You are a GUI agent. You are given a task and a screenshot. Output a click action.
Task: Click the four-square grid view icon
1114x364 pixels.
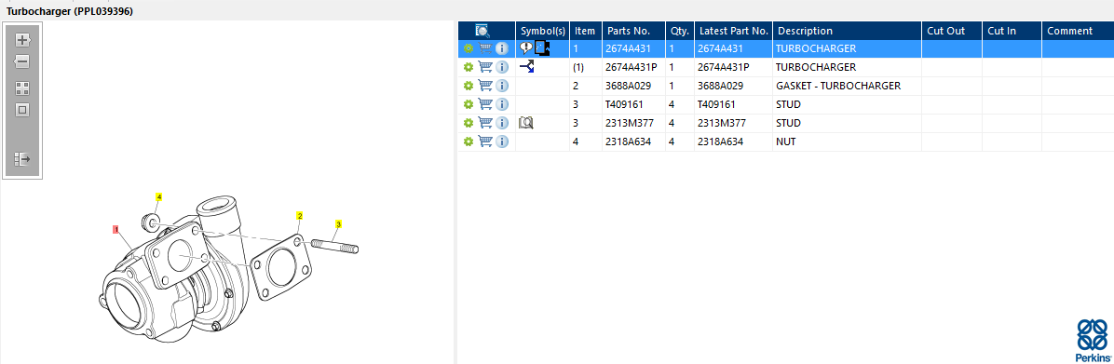pos(22,88)
